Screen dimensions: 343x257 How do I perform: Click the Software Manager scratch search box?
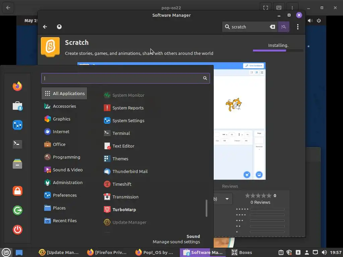(x=250, y=27)
